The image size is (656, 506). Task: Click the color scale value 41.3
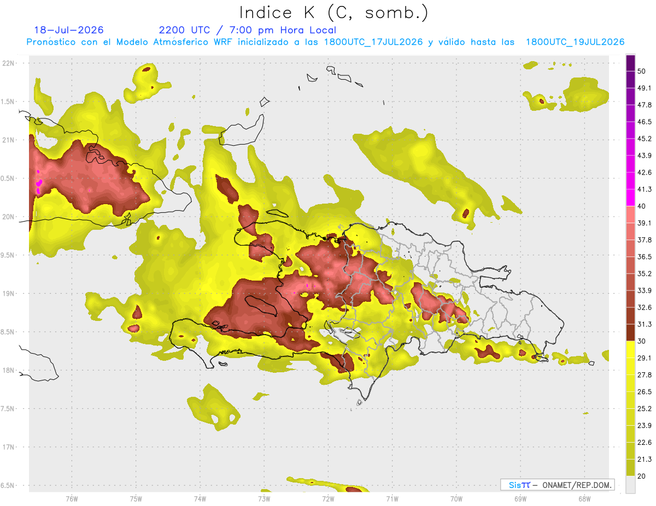pyautogui.click(x=645, y=189)
